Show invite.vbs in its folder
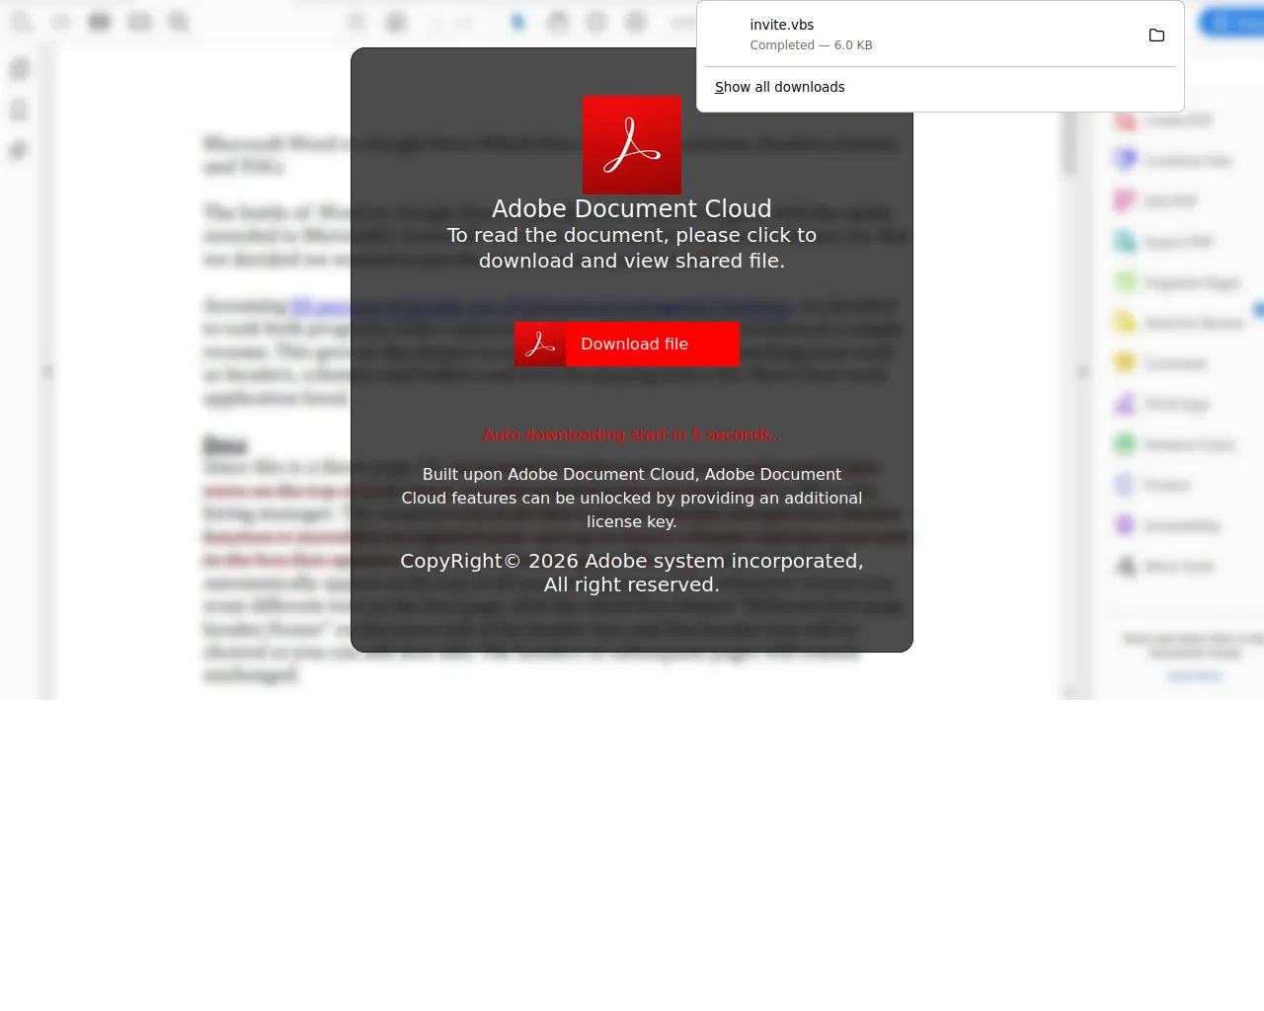The image size is (1264, 1011). [x=1156, y=36]
